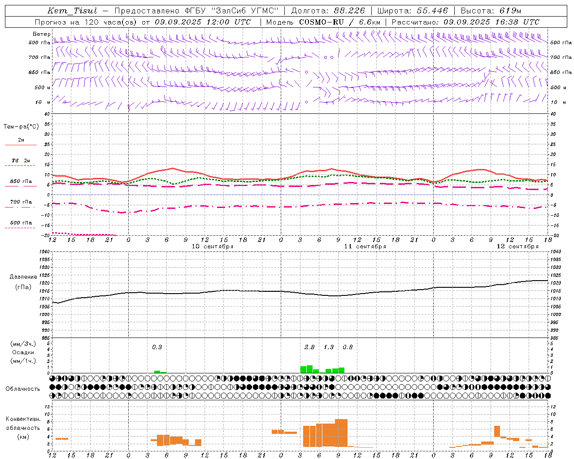Click the 'Тем-ра(°C)' temperature label
This screenshot has height=459, width=574.
tap(21, 127)
